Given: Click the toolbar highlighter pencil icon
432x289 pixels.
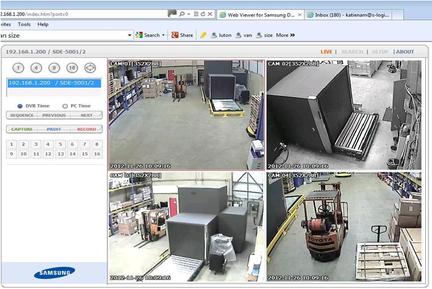Looking at the screenshot, I should pos(203,35).
